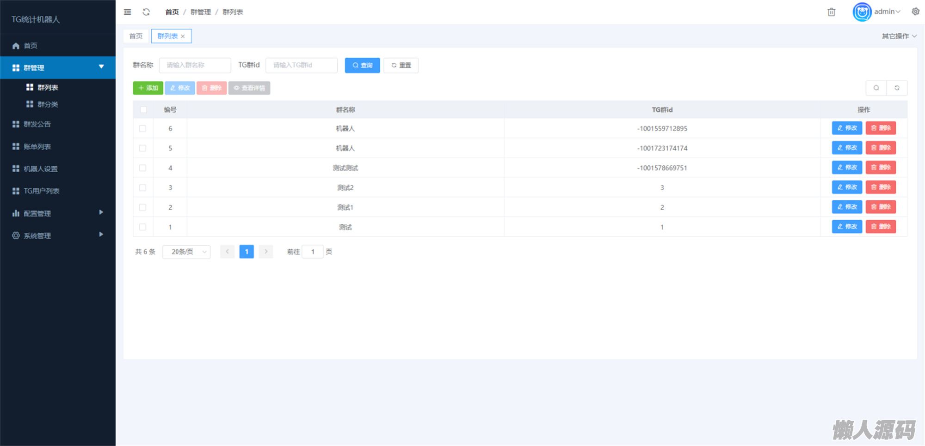Expand the 其它操作 dropdown
The height and width of the screenshot is (446, 925).
click(899, 36)
